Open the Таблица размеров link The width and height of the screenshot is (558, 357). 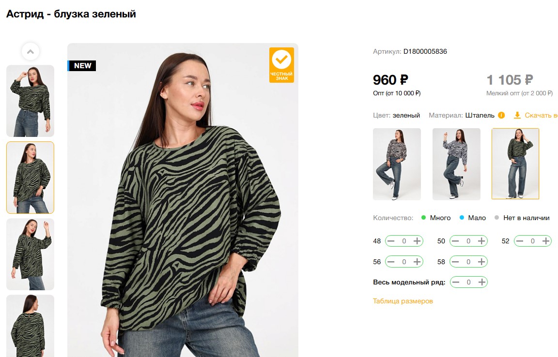click(x=403, y=301)
